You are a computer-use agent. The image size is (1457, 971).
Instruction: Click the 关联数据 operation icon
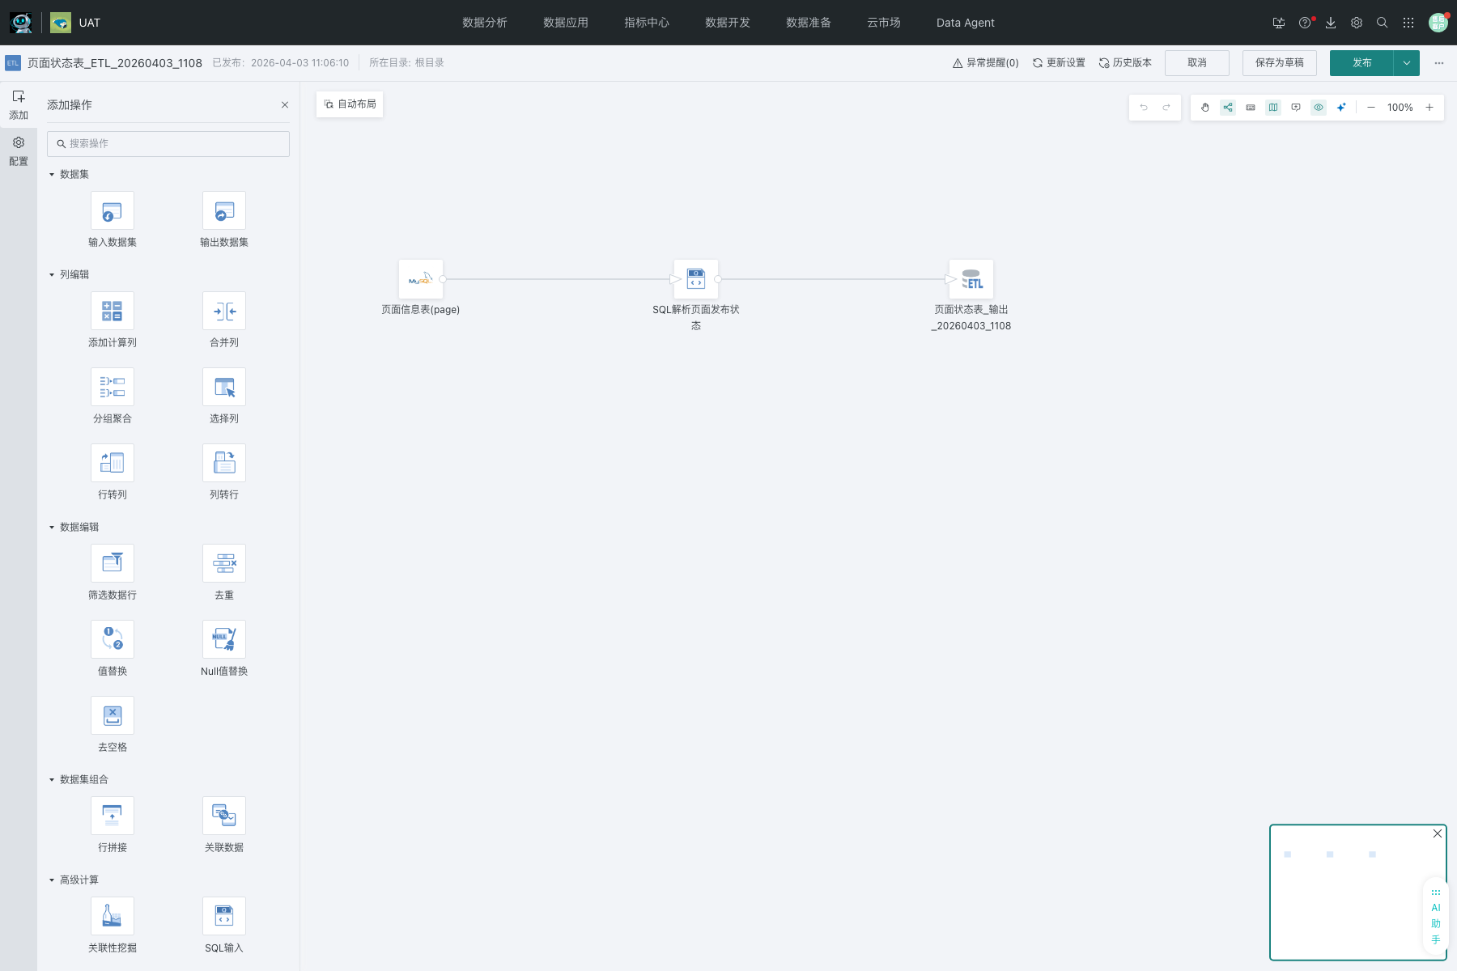click(x=224, y=816)
